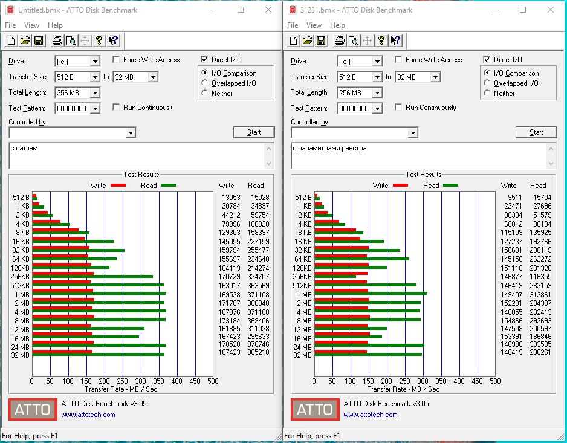Click the Context Help arrow icon in right window
567x443 pixels.
[x=395, y=40]
